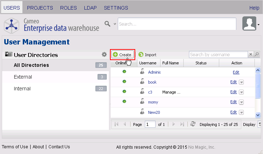Open the User Directories gear settings
263x154 pixels.
coord(104,54)
